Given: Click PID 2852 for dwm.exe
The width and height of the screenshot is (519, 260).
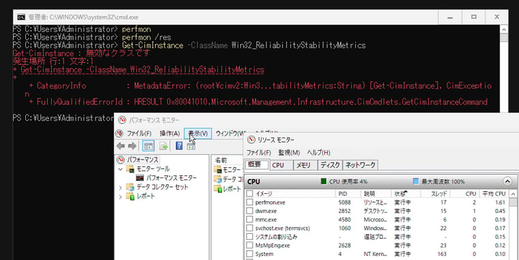Looking at the screenshot, I should (345, 211).
